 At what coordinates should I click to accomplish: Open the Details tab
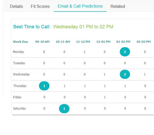coord(16,7)
